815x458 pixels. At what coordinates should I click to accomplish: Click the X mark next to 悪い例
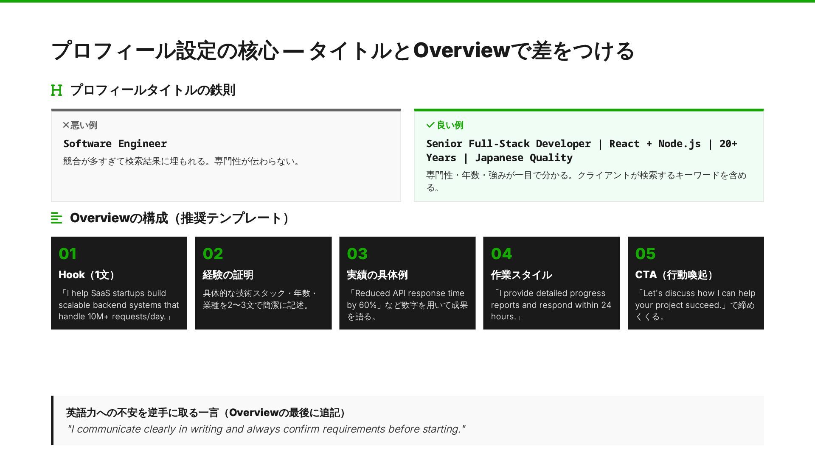pyautogui.click(x=66, y=125)
